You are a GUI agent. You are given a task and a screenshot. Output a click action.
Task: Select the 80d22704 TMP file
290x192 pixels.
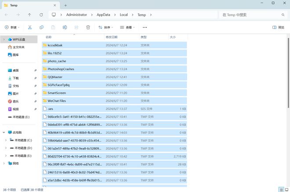(x=114, y=156)
